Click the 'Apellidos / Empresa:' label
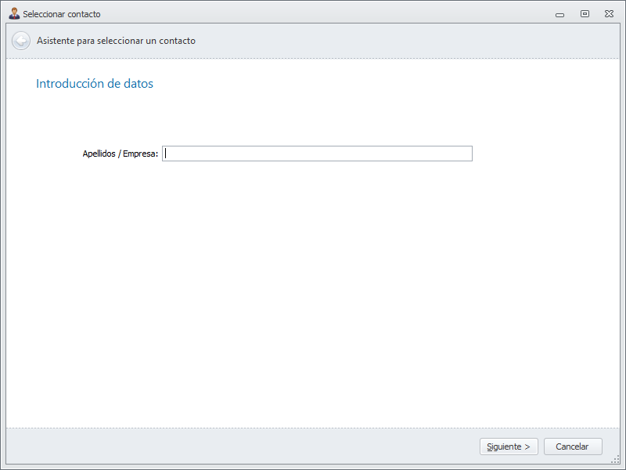This screenshot has height=470, width=626. click(121, 154)
